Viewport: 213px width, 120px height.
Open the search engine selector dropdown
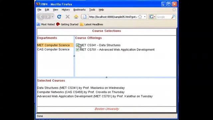(152, 17)
